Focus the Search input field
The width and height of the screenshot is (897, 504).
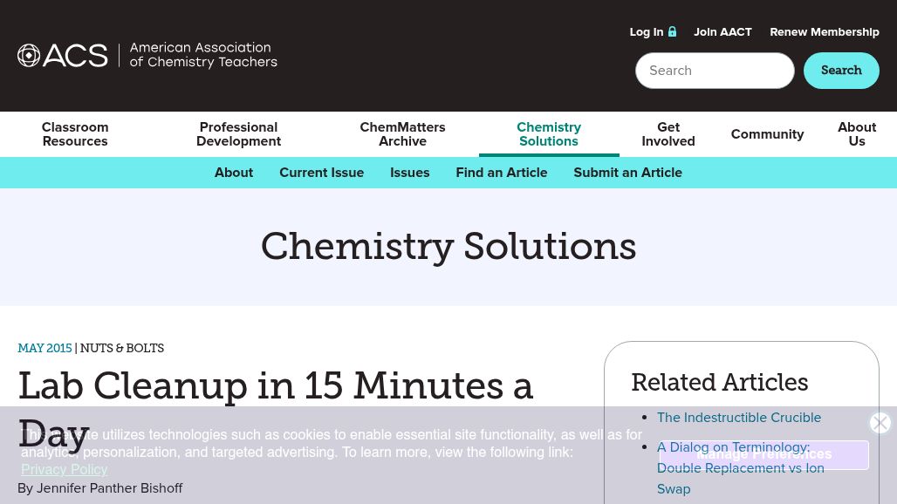tap(715, 71)
